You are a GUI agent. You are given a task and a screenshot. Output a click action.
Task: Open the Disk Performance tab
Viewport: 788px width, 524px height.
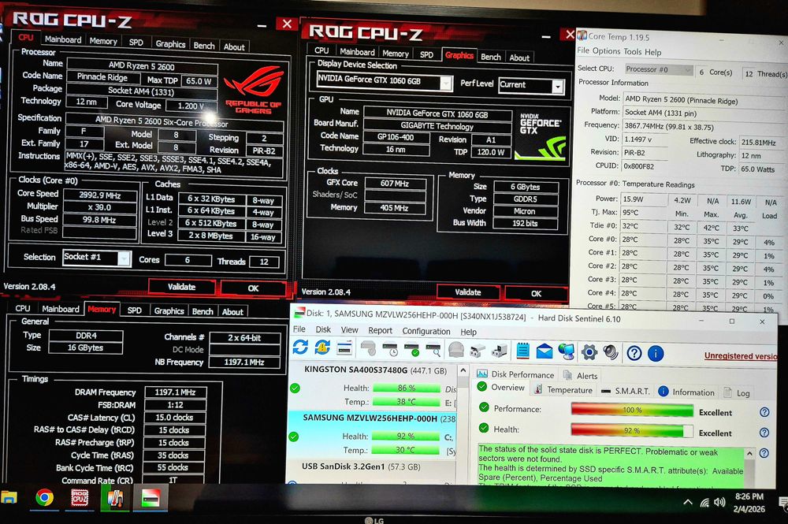click(x=515, y=374)
